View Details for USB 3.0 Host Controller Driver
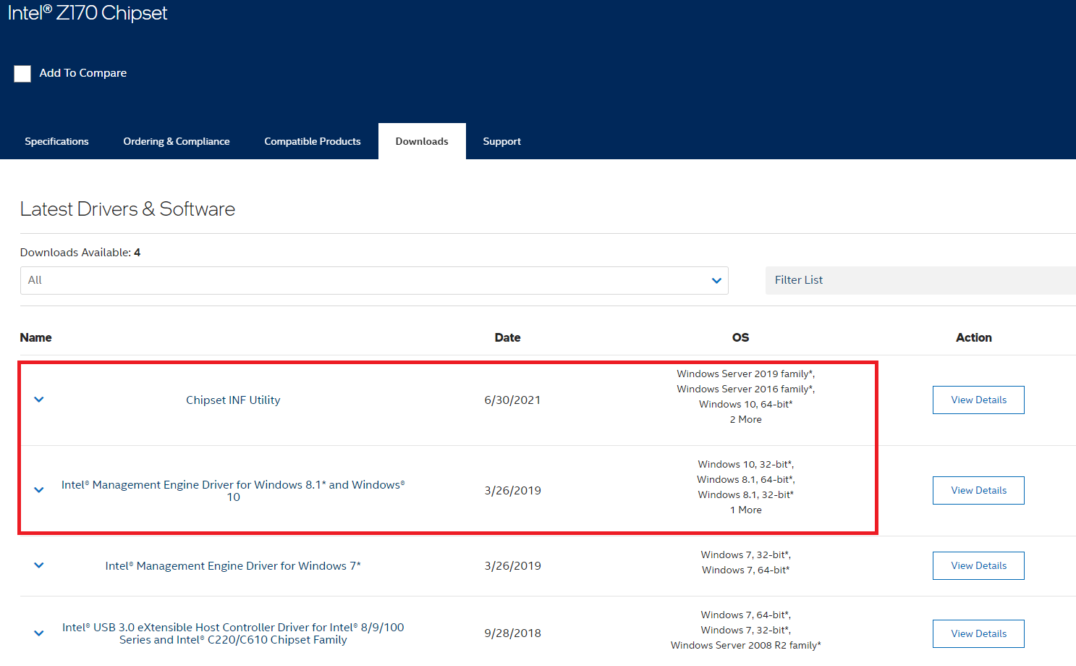This screenshot has width=1076, height=666. pyautogui.click(x=978, y=633)
